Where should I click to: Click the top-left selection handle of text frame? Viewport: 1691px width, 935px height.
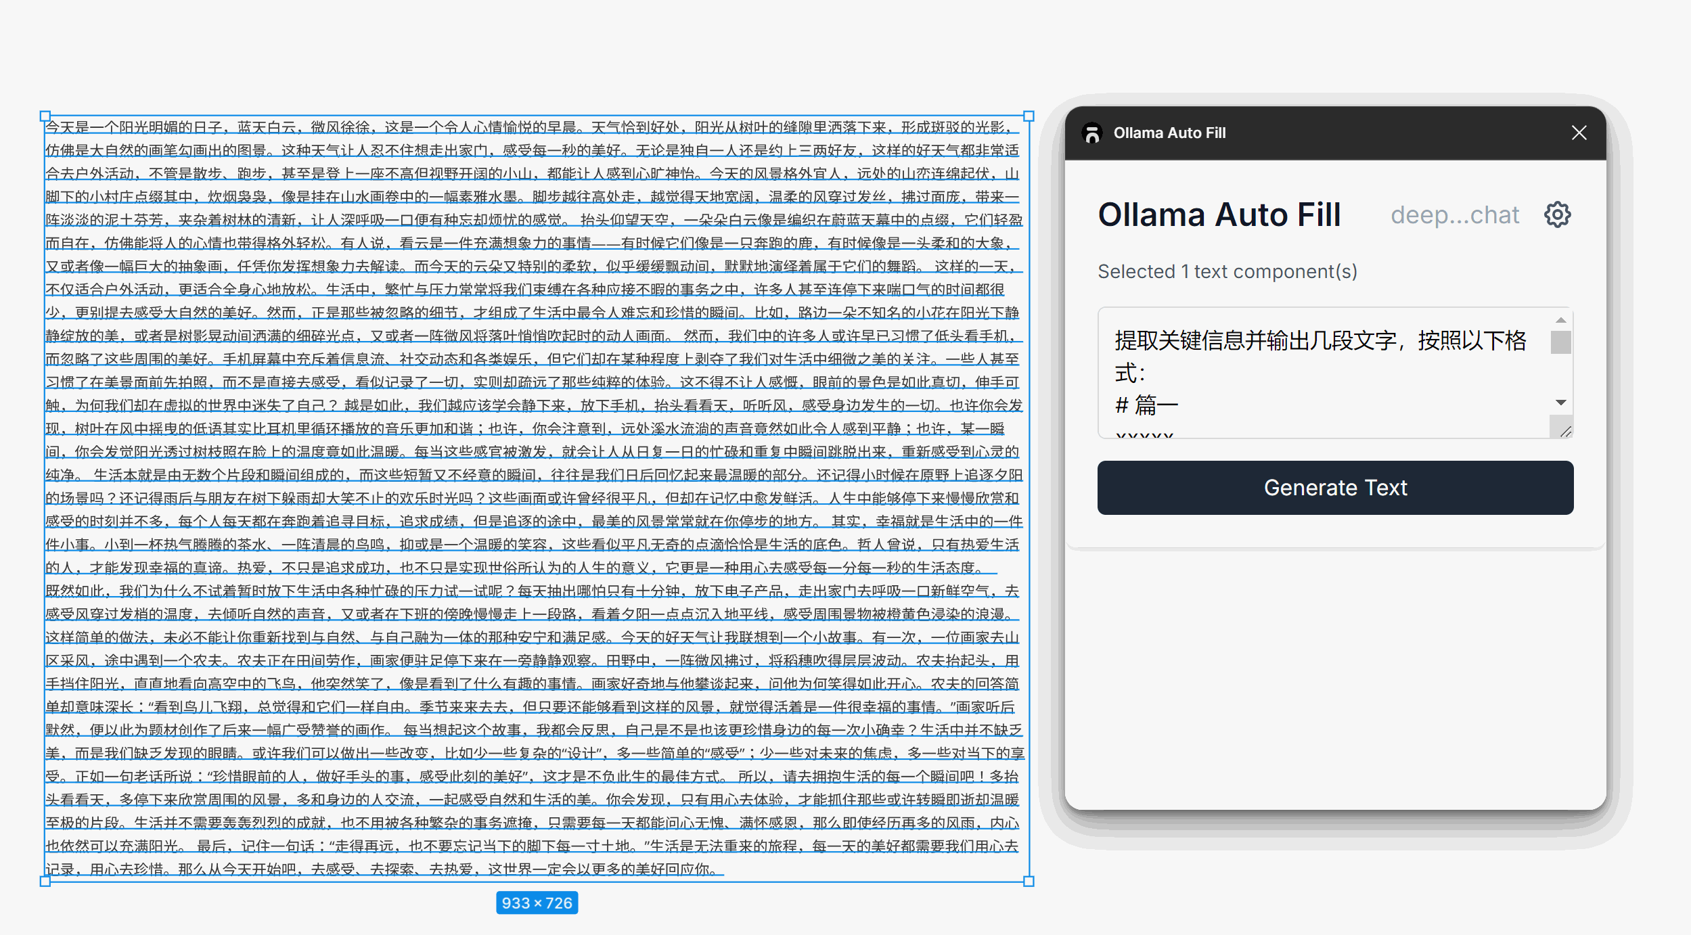tap(45, 116)
